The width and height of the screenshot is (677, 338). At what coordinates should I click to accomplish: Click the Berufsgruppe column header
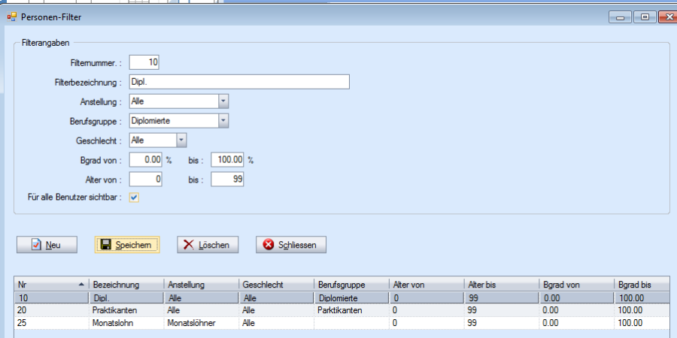pyautogui.click(x=351, y=285)
